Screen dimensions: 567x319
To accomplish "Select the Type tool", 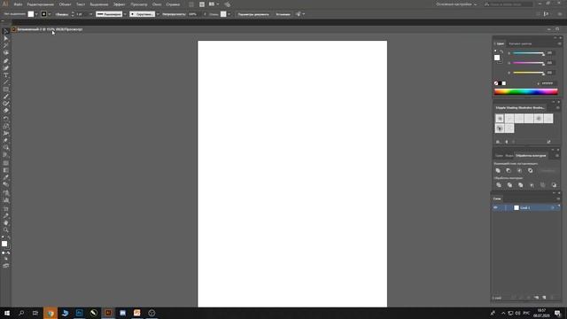I will [6, 75].
